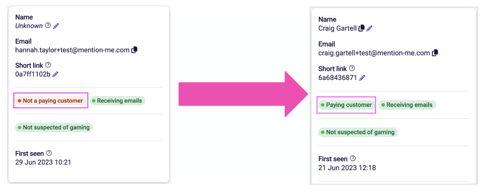Click the Paying customer badge
The image size is (485, 192).
[347, 105]
